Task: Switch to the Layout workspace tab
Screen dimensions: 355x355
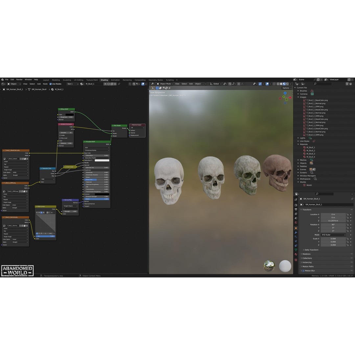Action: (x=46, y=80)
